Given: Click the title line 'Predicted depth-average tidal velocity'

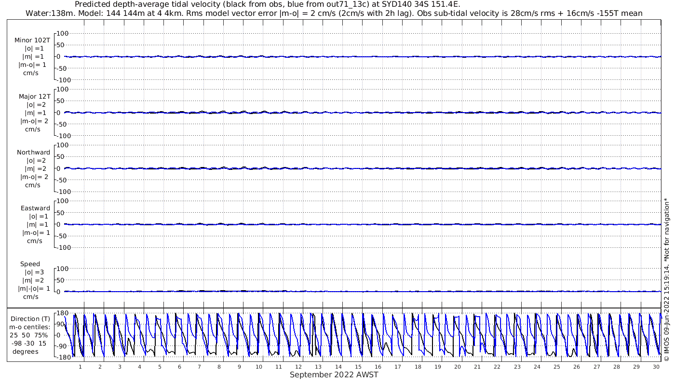Looking at the screenshot, I should 268,4.
